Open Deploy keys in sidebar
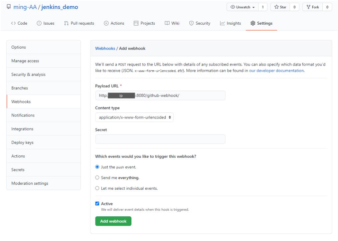The height and width of the screenshot is (241, 338). point(44,142)
